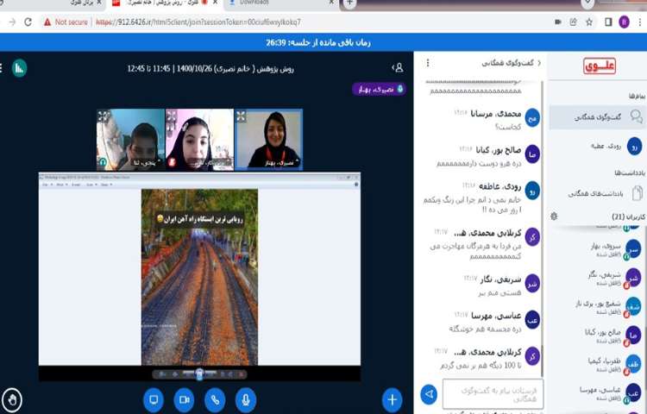The width and height of the screenshot is (647, 414).
Task: Click the public chat message input field
Action: click(493, 394)
